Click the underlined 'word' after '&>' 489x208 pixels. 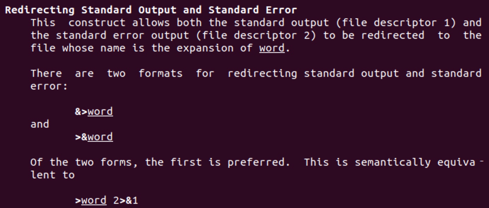tap(100, 111)
